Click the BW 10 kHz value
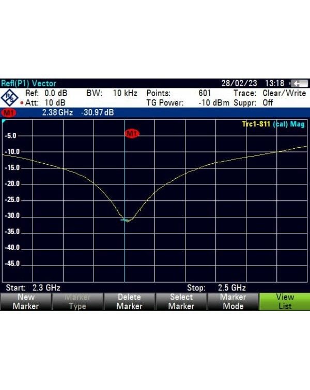This screenshot has width=310, height=390. pyautogui.click(x=125, y=93)
